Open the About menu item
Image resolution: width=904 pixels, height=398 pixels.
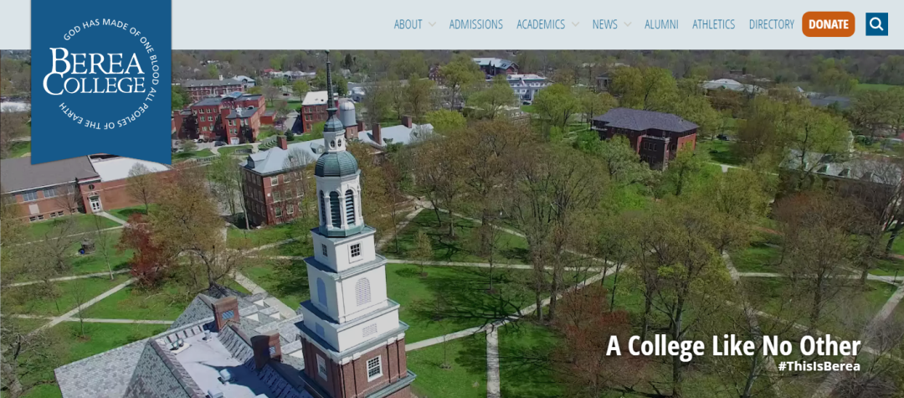click(408, 24)
